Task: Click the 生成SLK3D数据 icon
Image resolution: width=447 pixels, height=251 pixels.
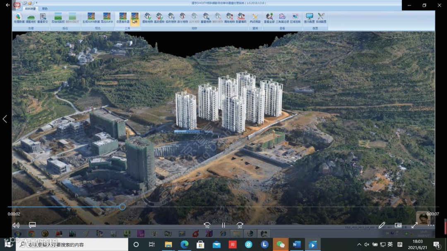Action: click(x=91, y=18)
